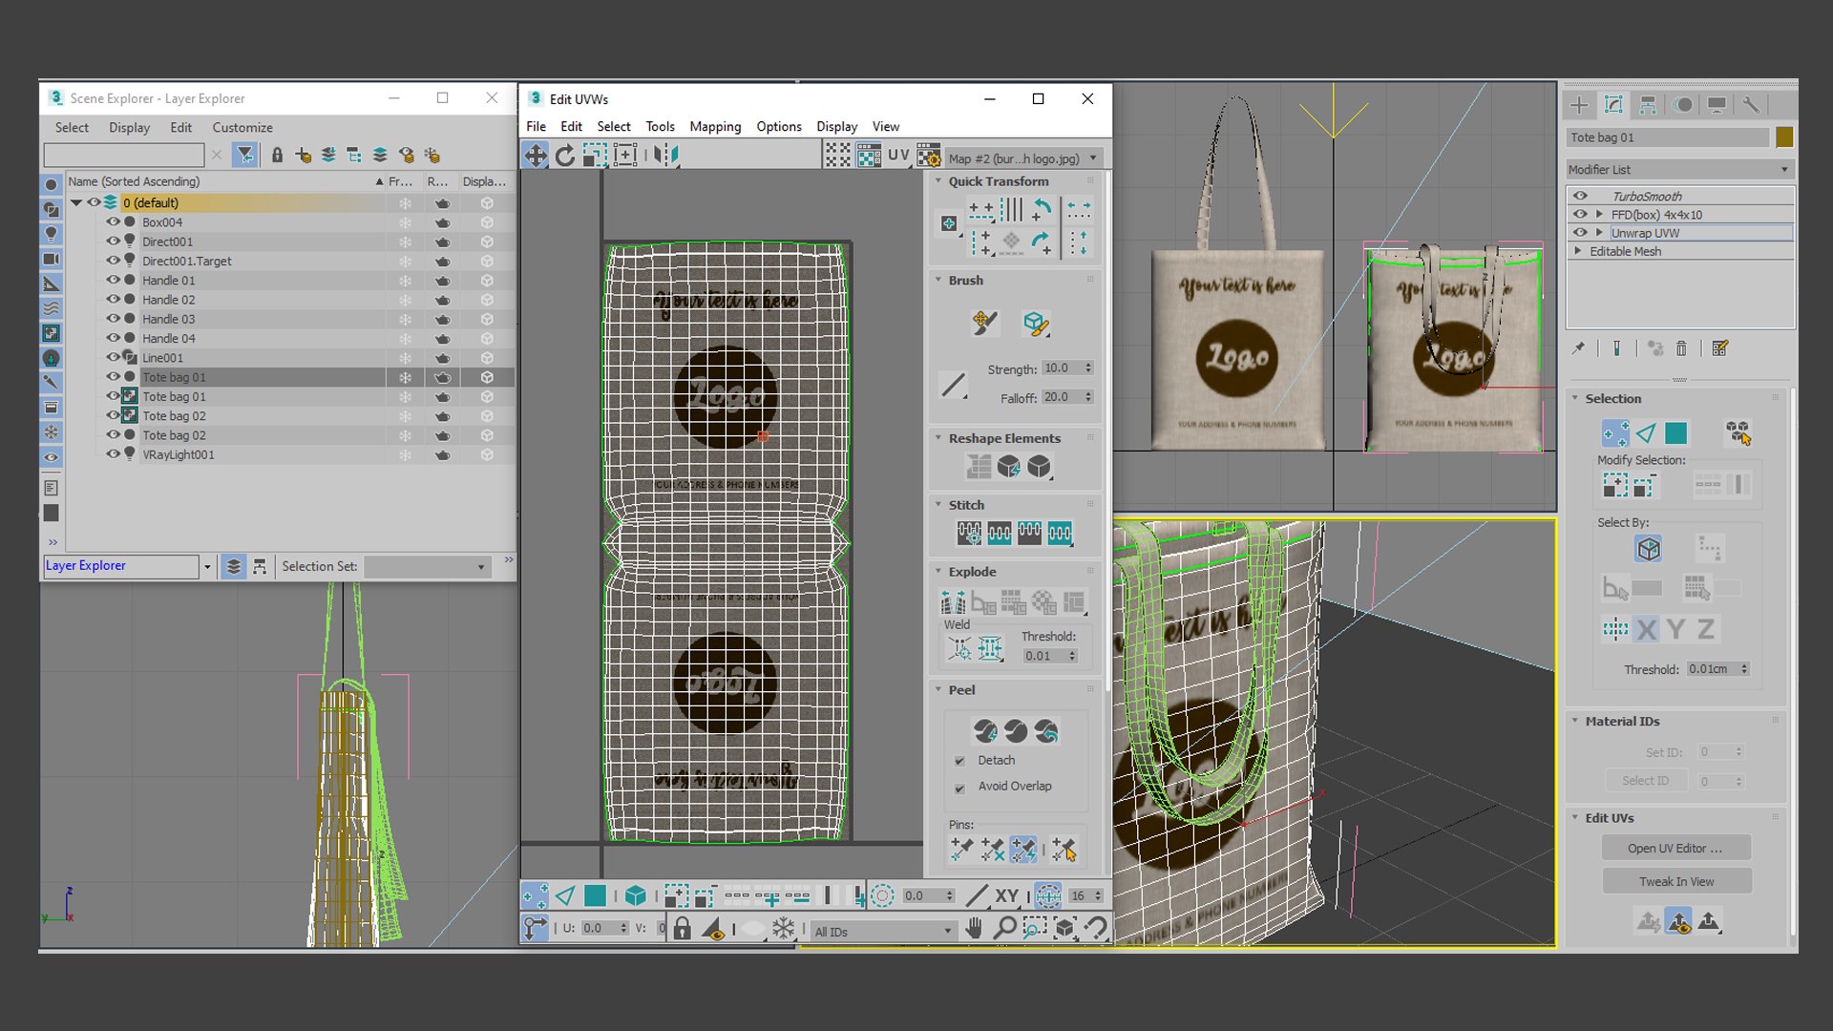Screen dimensions: 1833x1031
Task: Select the Rotate tool in Edit UVWs toolbar
Action: pos(565,156)
